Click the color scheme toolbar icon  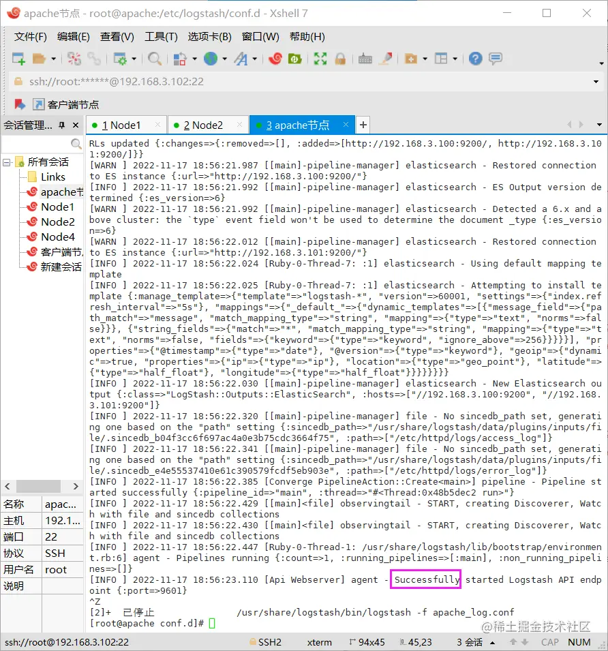coord(180,59)
